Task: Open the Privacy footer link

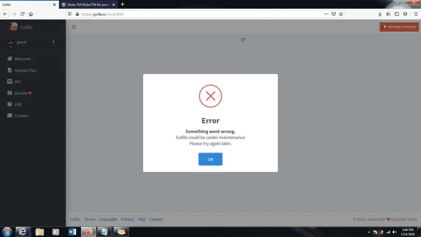Action: coord(127,219)
